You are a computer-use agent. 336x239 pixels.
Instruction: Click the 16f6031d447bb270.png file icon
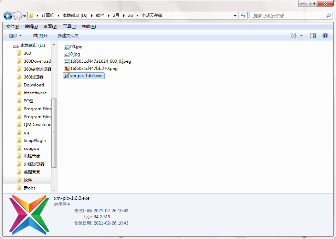pos(67,69)
